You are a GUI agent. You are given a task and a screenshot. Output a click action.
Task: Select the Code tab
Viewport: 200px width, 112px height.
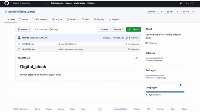11,19
